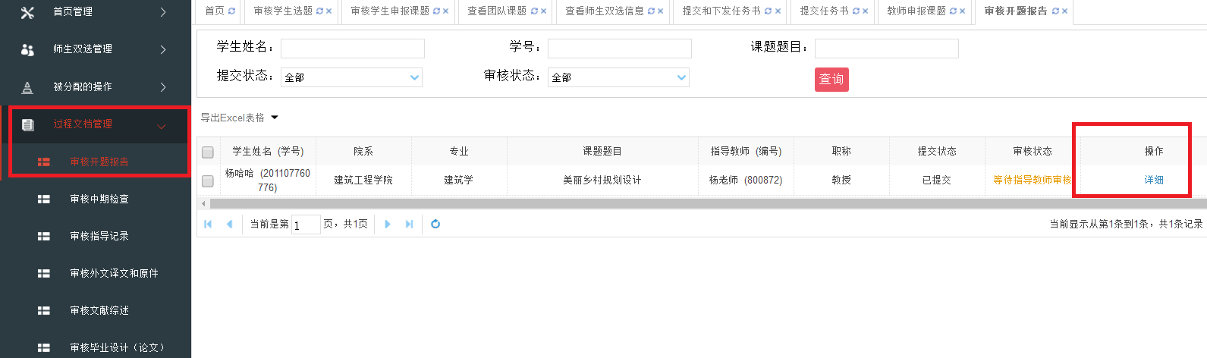Check the row for 杨哈哈
This screenshot has height=358, width=1207.
208,181
